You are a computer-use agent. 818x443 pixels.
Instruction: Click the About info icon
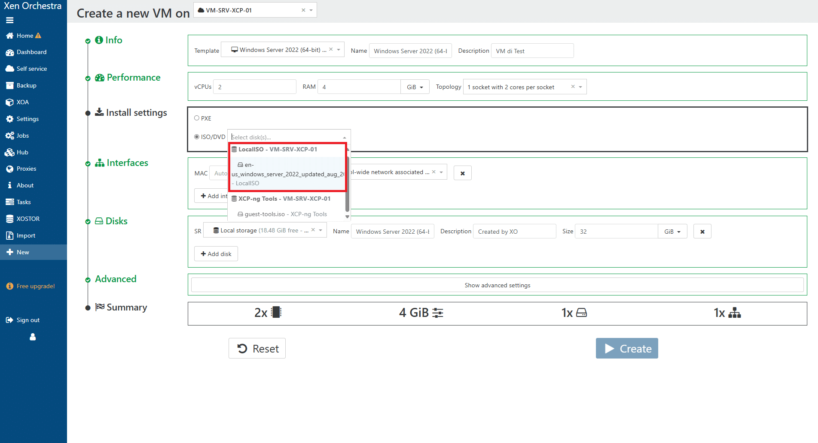[x=9, y=185]
